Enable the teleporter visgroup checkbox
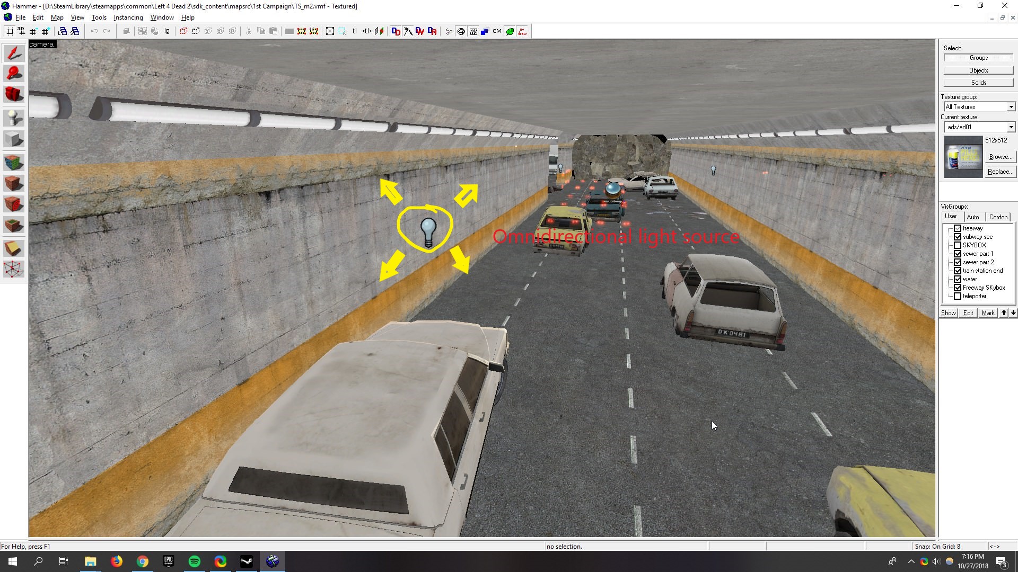 coord(958,296)
